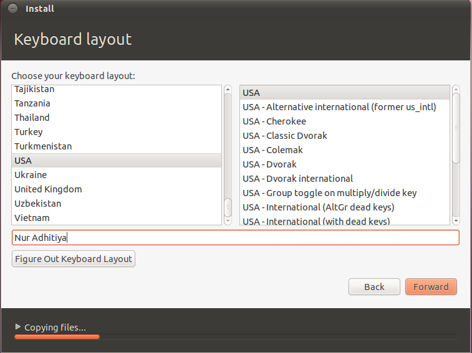This screenshot has height=353, width=472.
Task: Expand the Copying files details triangle
Action: pyautogui.click(x=17, y=326)
